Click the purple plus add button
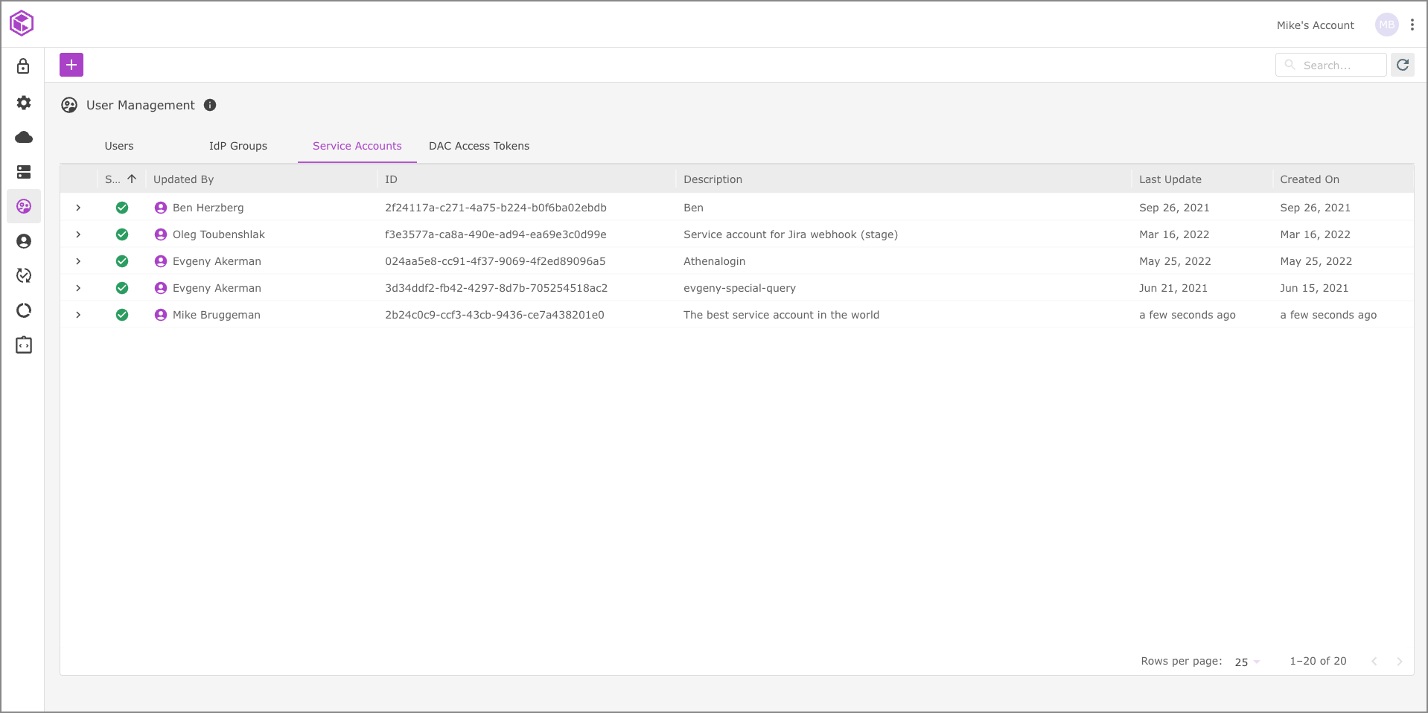1428x713 pixels. pyautogui.click(x=71, y=65)
